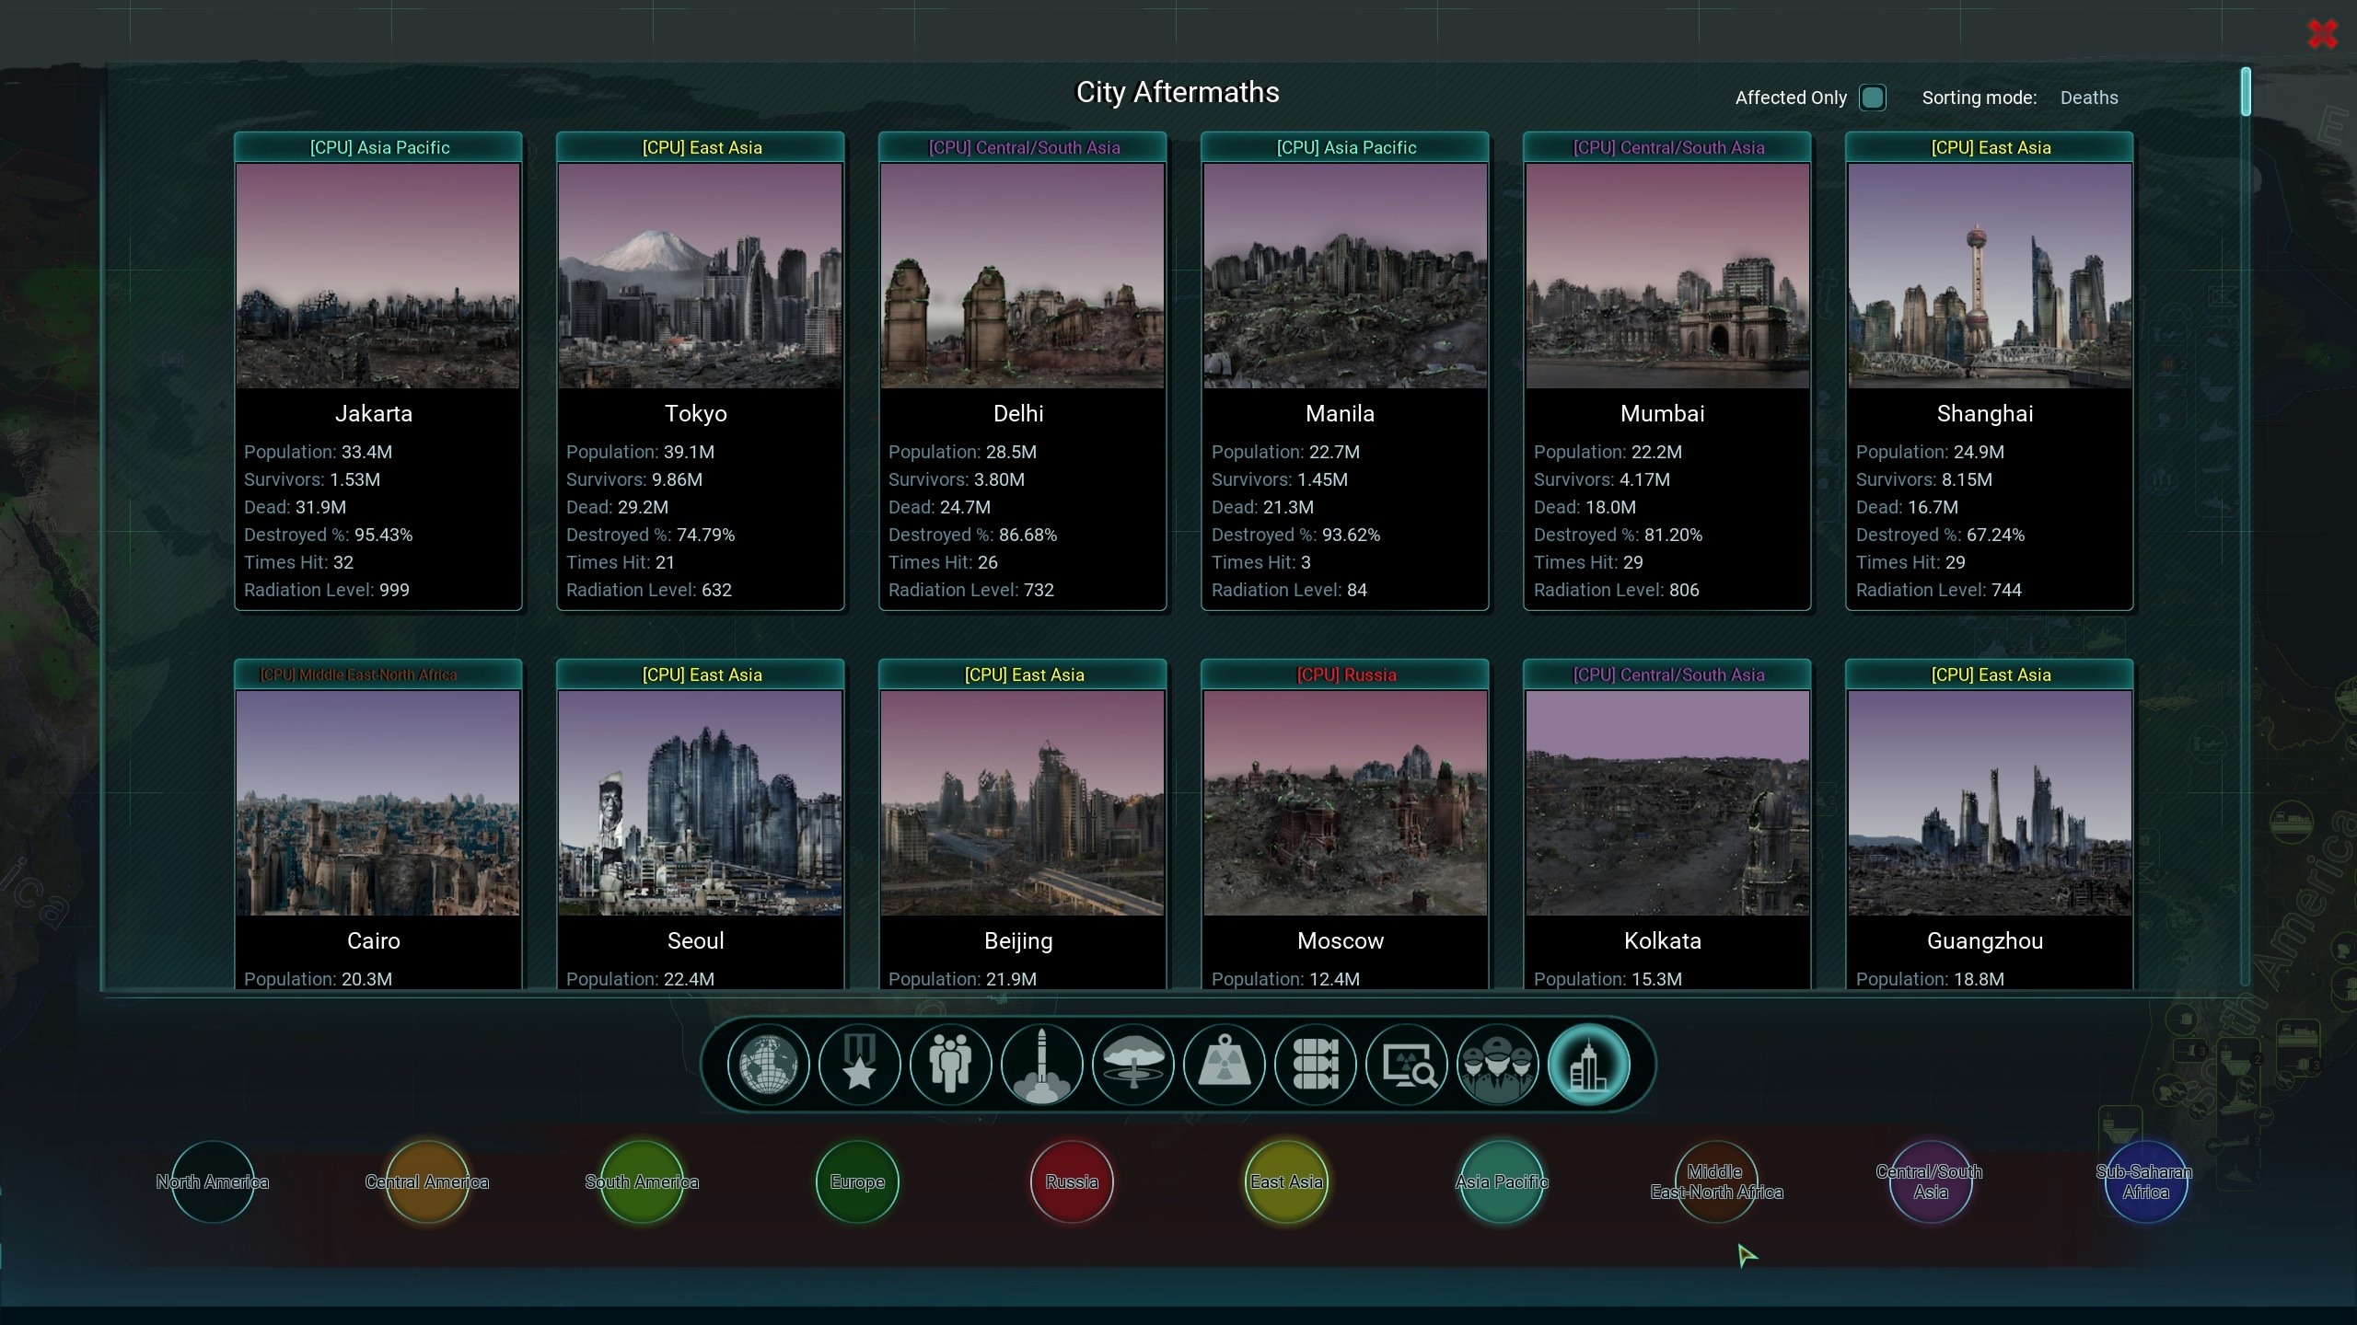The width and height of the screenshot is (2357, 1325).
Task: Open the medal and star awards tab
Action: 859,1065
